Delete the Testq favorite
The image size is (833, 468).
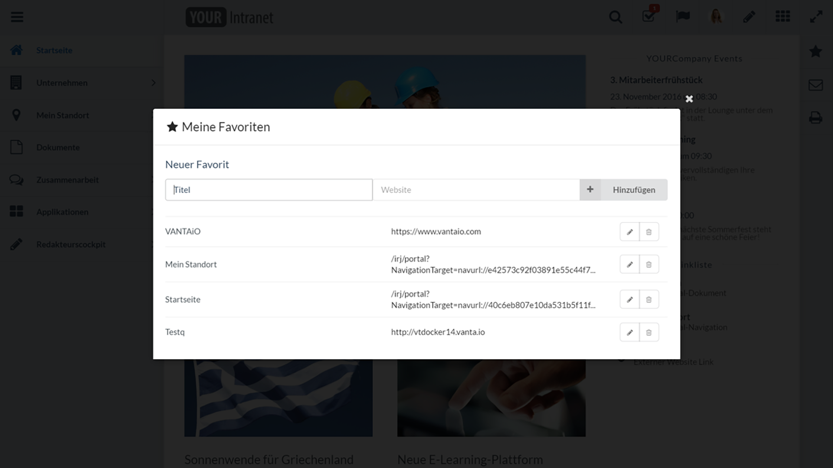click(649, 332)
